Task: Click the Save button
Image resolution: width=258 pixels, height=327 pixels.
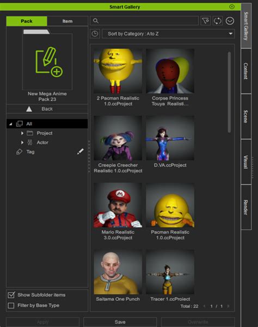Action: click(x=120, y=322)
